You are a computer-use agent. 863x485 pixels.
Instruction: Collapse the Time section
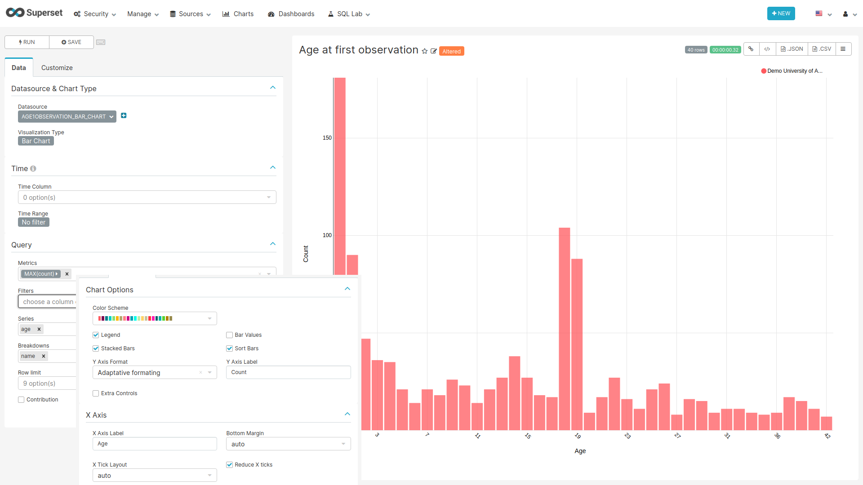(273, 168)
